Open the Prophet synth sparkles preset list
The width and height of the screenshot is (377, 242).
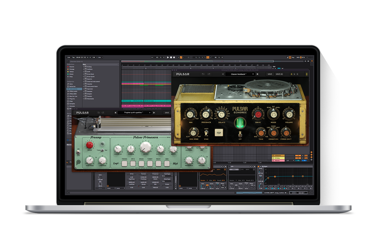point(135,112)
